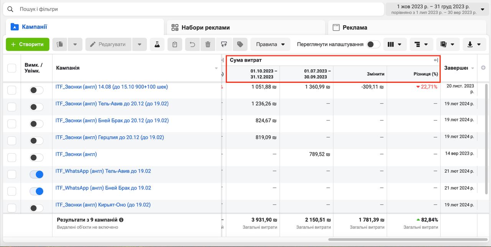Enable the Переглянути налаштування switch
The width and height of the screenshot is (491, 247).
pyautogui.click(x=373, y=44)
